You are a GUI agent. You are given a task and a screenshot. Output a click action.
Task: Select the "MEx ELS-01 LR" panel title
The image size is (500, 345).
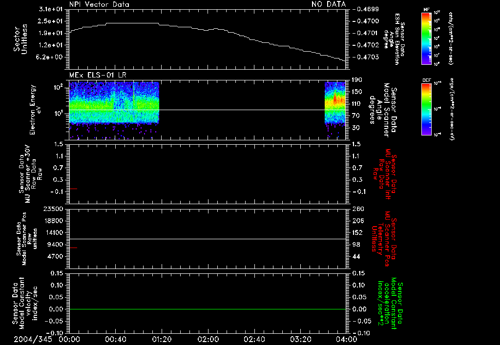98,75
